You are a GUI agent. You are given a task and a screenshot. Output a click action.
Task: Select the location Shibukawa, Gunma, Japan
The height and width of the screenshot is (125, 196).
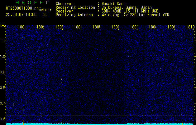[x=127, y=7]
